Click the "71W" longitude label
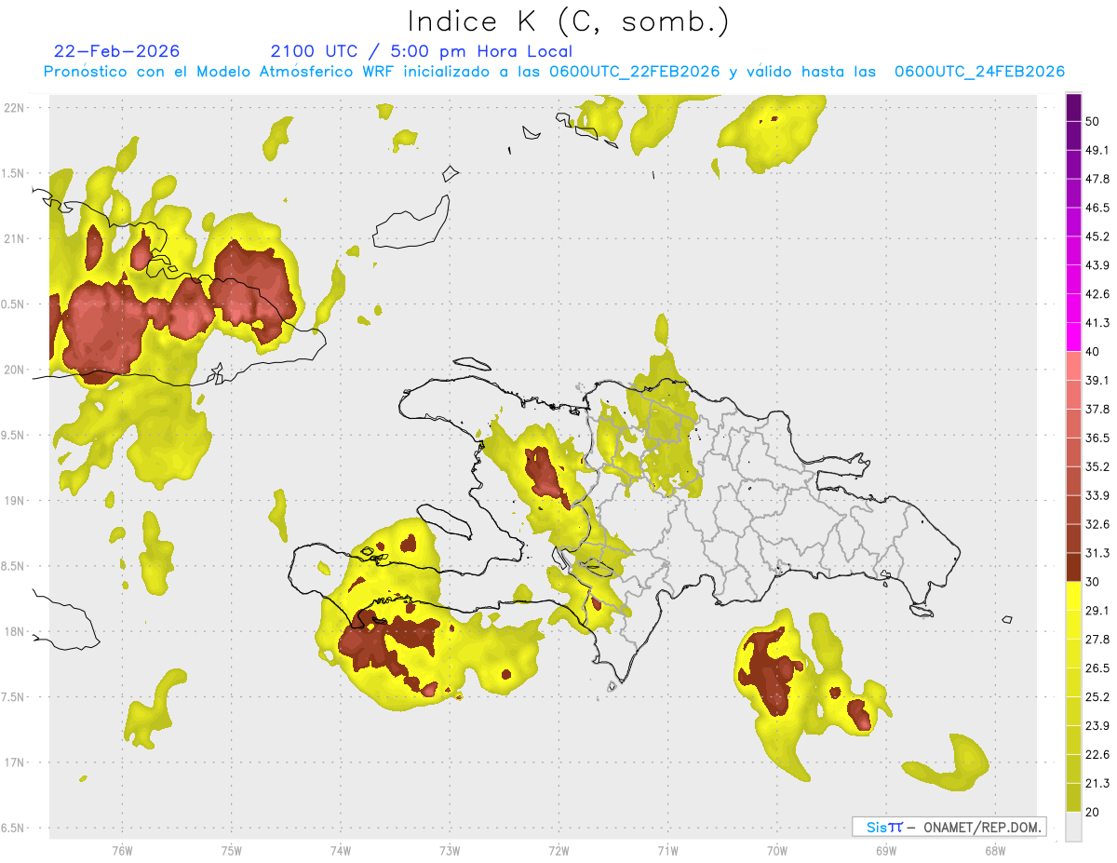This screenshot has width=1117, height=863. pos(667,850)
